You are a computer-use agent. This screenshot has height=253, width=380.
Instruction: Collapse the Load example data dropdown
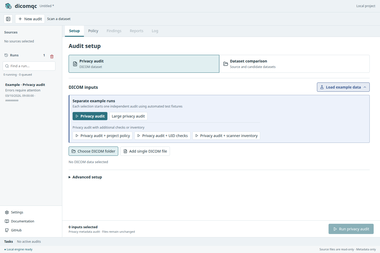click(x=343, y=87)
